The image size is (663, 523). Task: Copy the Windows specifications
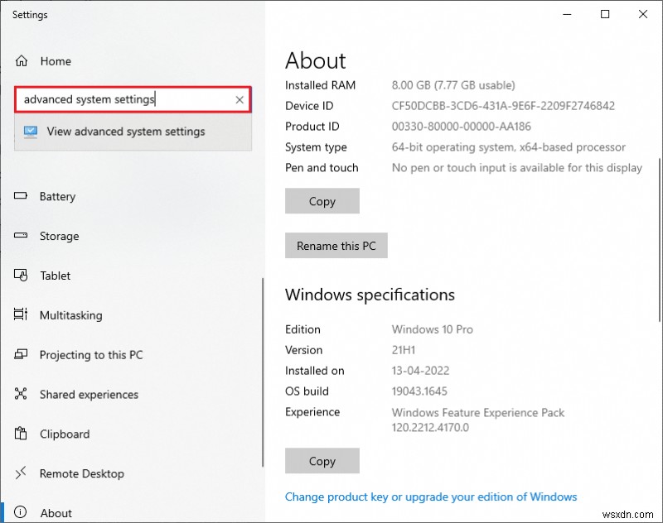pos(322,461)
